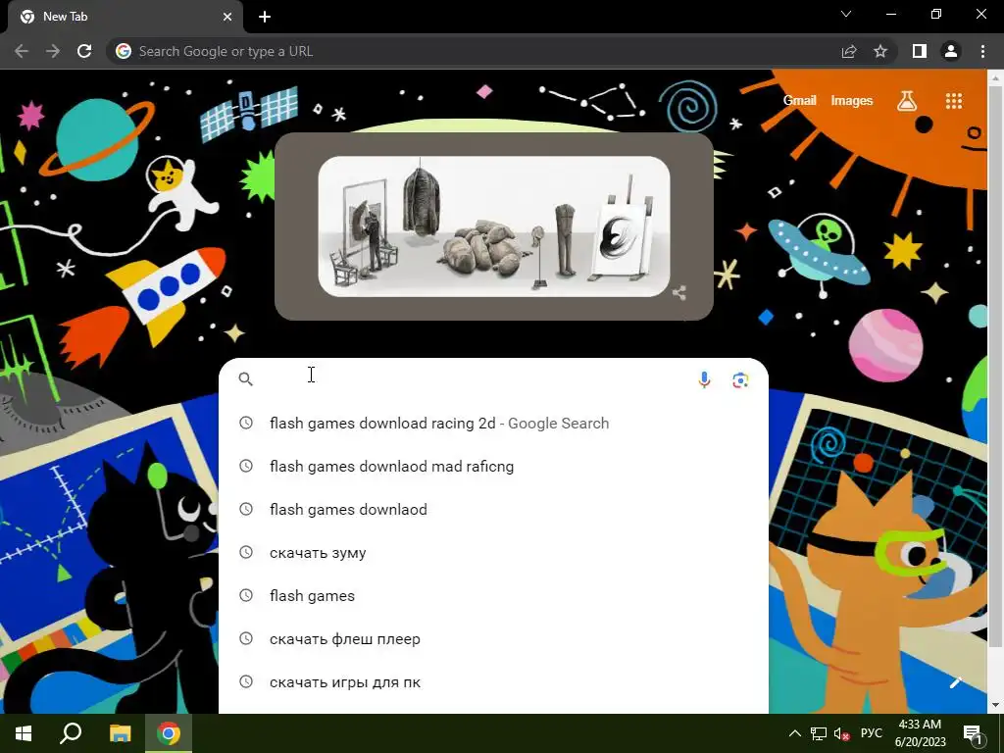Open the Google apps grid

click(x=954, y=101)
